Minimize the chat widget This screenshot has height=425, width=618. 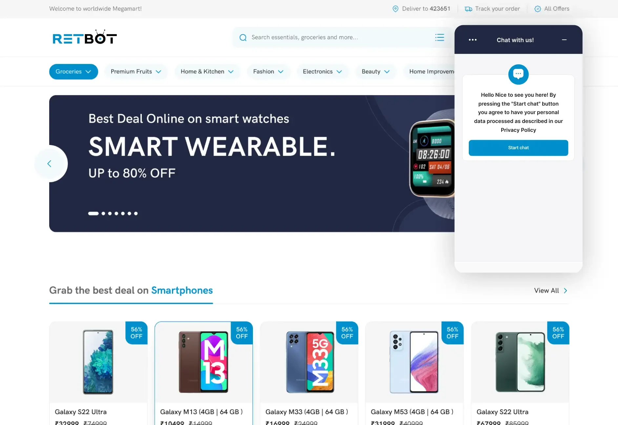(564, 40)
